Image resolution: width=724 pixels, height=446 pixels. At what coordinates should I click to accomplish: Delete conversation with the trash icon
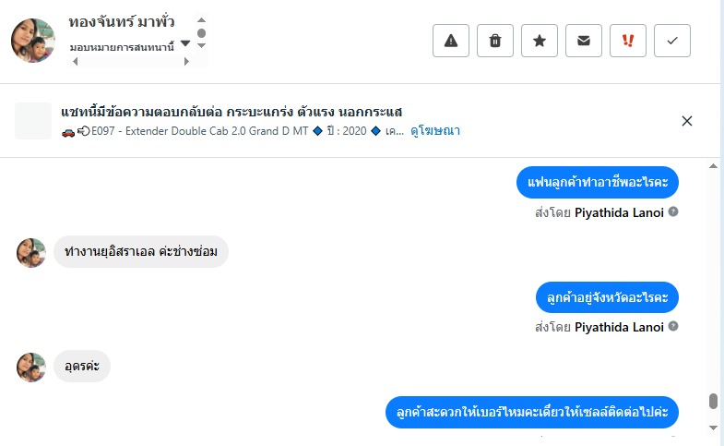[495, 41]
